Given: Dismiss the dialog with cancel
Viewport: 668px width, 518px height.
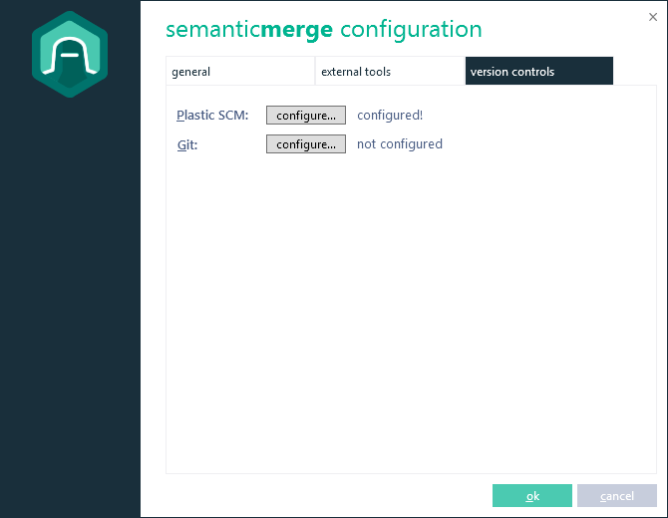Looking at the screenshot, I should [x=617, y=495].
